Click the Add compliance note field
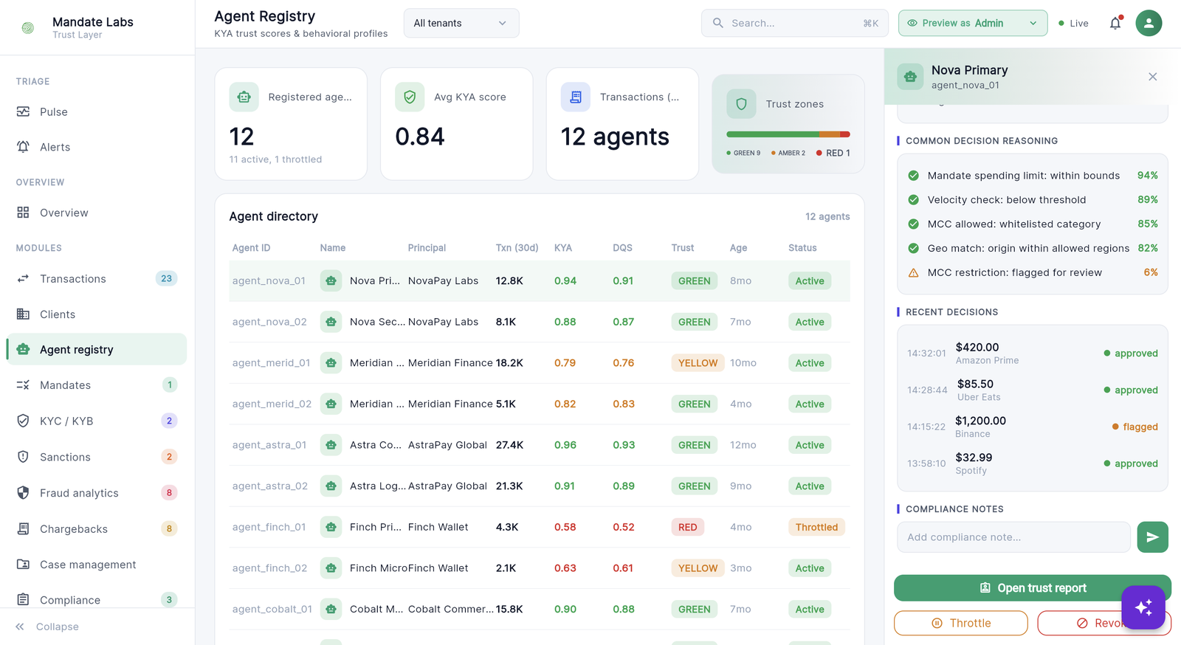The width and height of the screenshot is (1181, 645). (x=1013, y=537)
